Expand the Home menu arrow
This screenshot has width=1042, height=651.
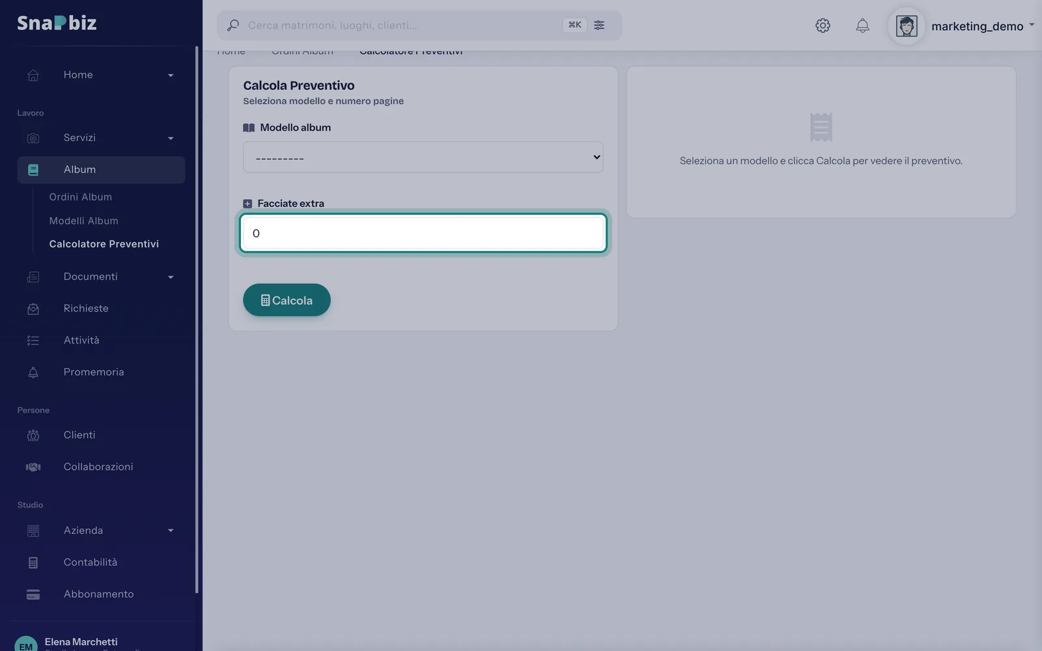pyautogui.click(x=171, y=76)
